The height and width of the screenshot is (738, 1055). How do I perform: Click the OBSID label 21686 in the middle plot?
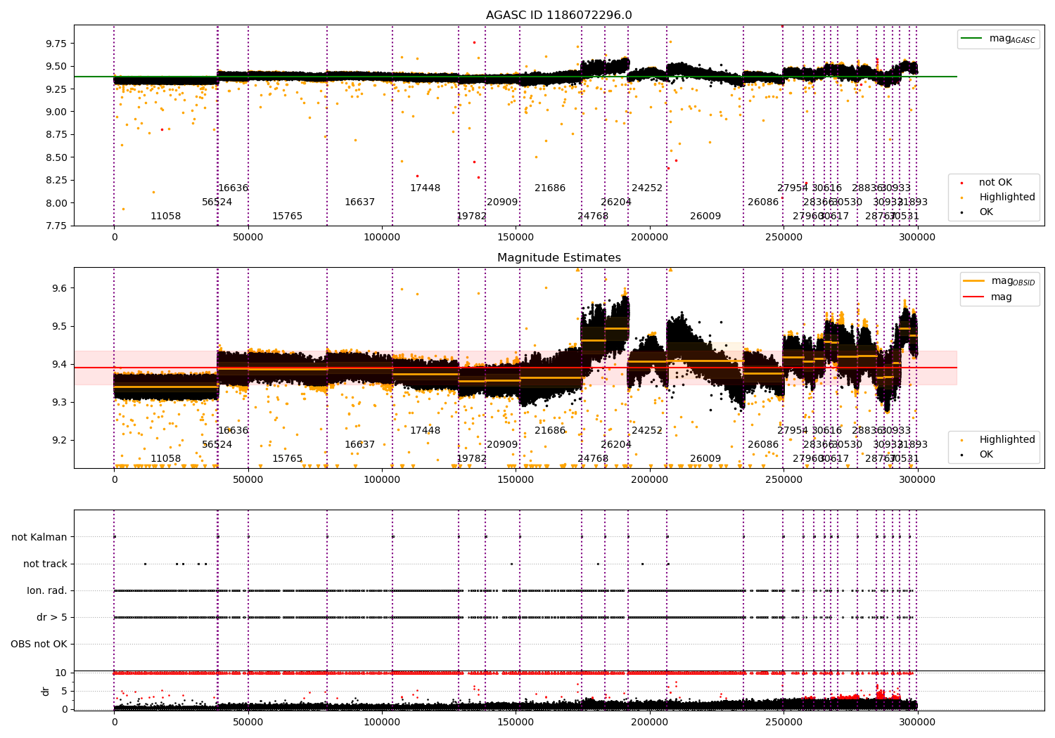[550, 431]
